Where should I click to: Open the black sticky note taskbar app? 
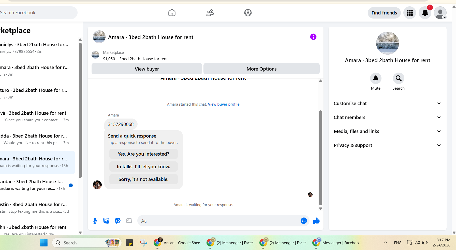coord(129,243)
